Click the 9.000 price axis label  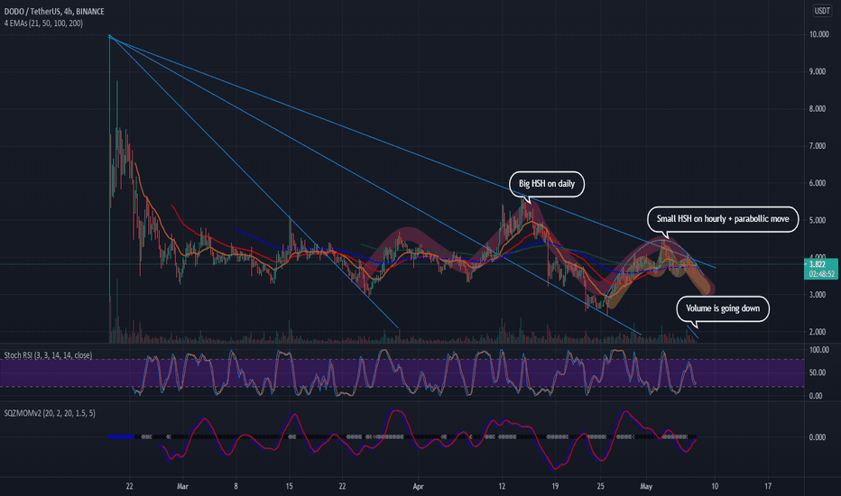818,71
